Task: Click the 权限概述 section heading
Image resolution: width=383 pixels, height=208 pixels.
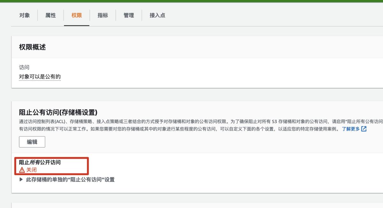Action: tap(32, 47)
